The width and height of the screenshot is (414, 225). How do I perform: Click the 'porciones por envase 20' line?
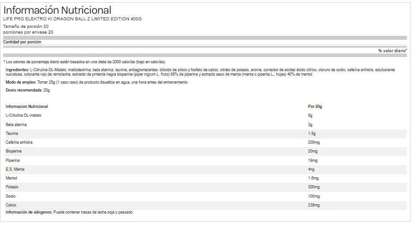28,32
